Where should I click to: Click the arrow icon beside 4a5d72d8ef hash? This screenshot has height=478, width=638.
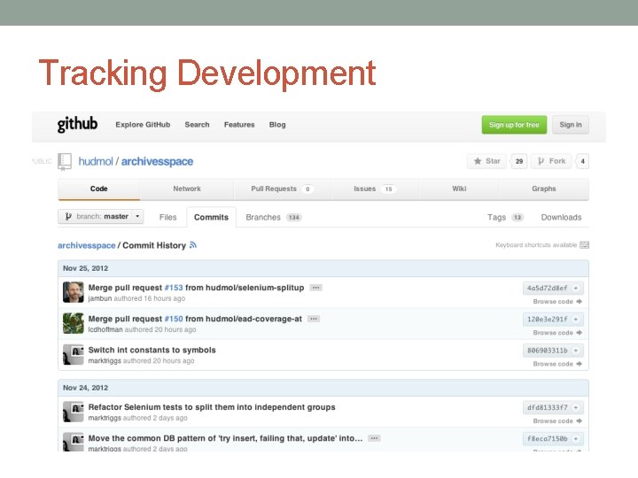click(x=576, y=289)
